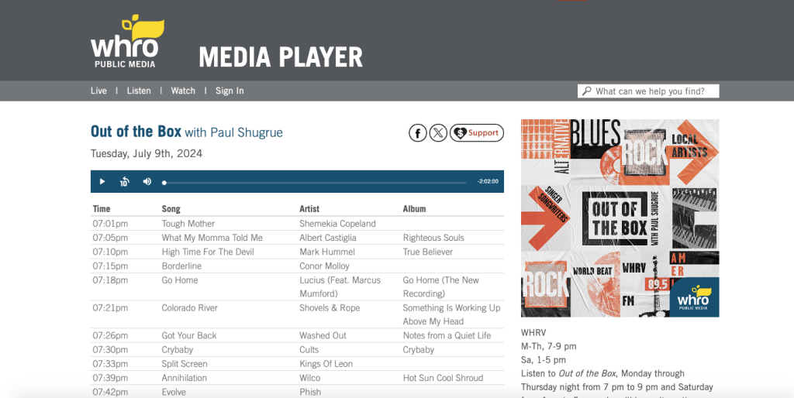Select the song 'Borderline'
Viewport: 794px width, 398px height.
tap(181, 266)
